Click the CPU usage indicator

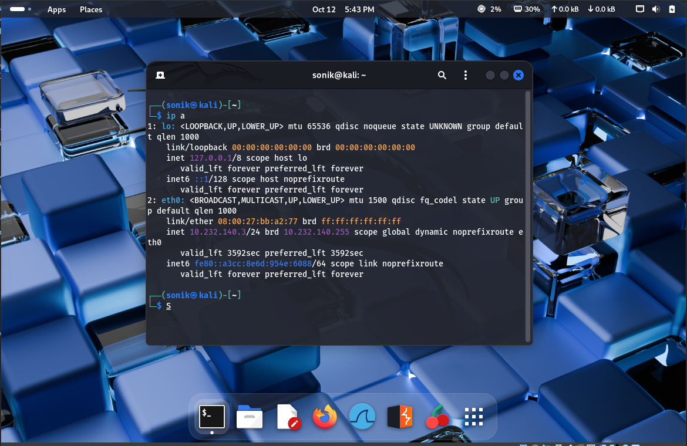pyautogui.click(x=489, y=9)
